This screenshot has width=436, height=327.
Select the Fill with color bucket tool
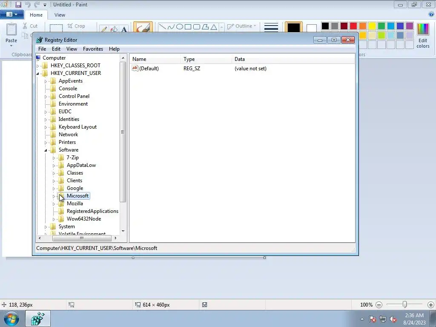(114, 29)
